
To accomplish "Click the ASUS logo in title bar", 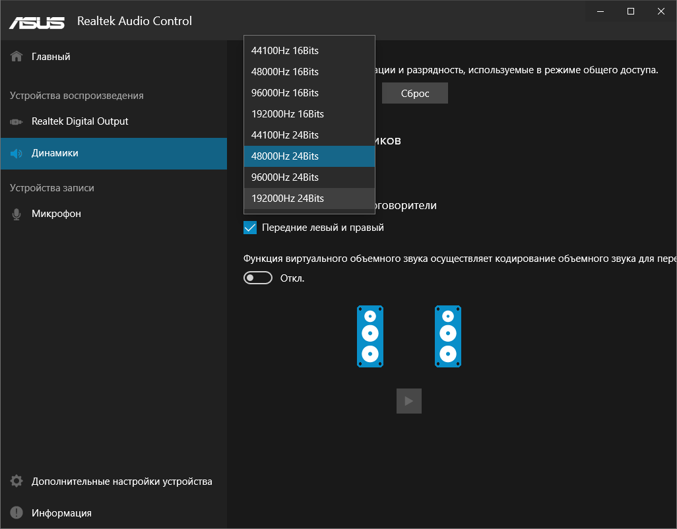I will (x=37, y=22).
